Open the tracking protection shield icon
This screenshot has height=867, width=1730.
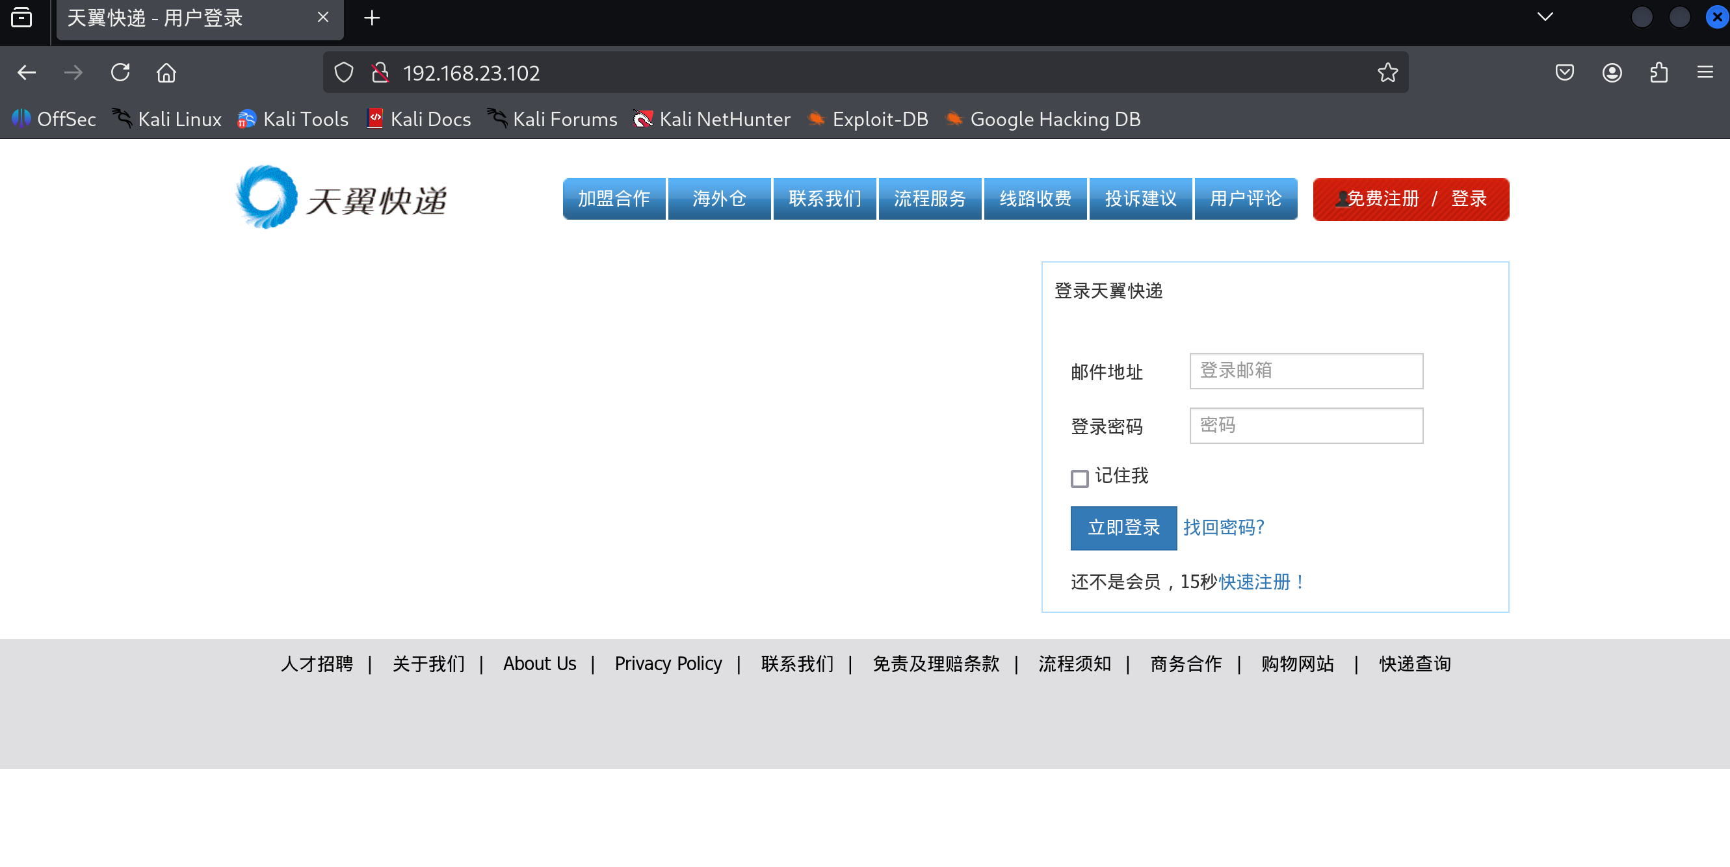click(x=344, y=73)
